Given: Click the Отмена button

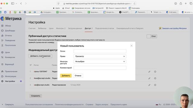Looking at the screenshot, I should 78,76.
